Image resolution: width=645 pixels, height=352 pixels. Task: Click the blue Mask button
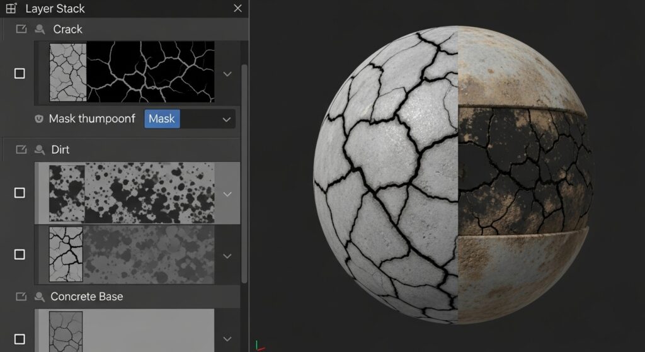tap(162, 119)
